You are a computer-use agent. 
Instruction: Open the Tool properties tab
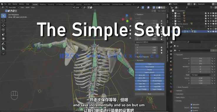[171, 47]
